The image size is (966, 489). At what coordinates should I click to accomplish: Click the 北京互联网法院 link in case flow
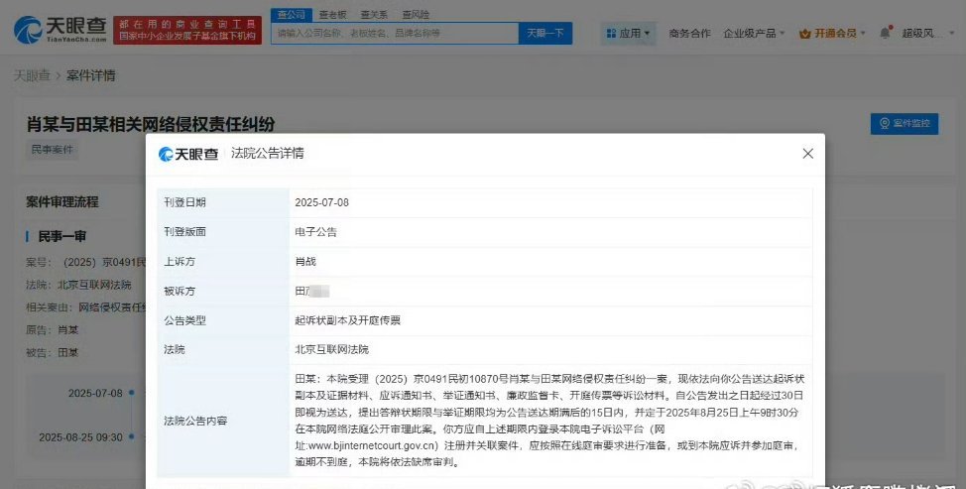click(x=94, y=285)
